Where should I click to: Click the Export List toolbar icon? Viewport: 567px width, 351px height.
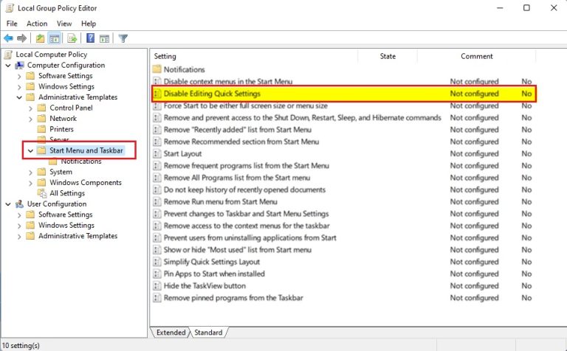coord(72,38)
